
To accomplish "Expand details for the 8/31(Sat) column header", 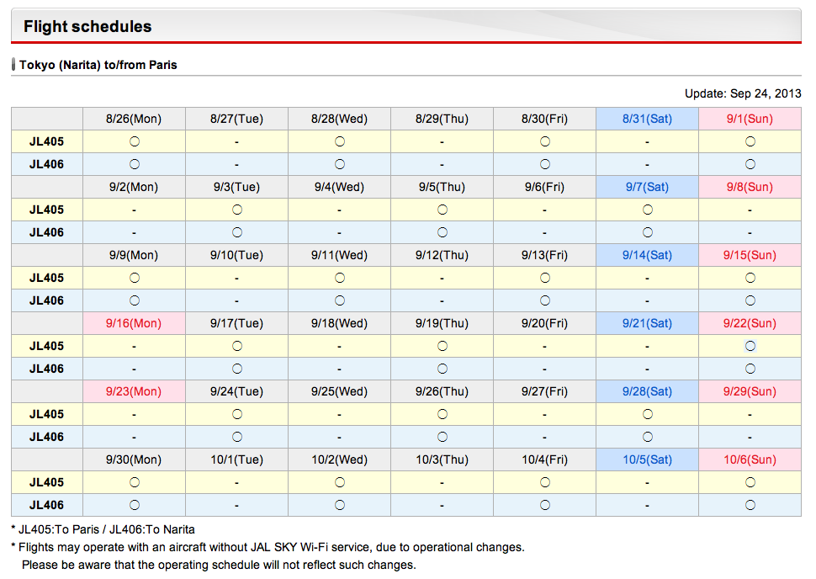I will (x=648, y=119).
